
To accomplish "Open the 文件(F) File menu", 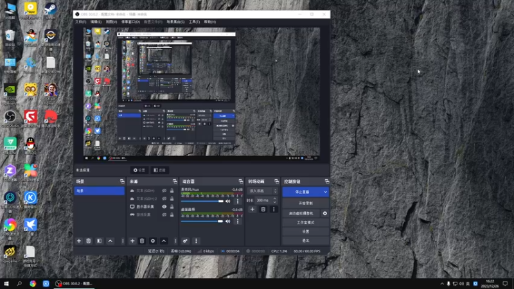I will [x=80, y=22].
